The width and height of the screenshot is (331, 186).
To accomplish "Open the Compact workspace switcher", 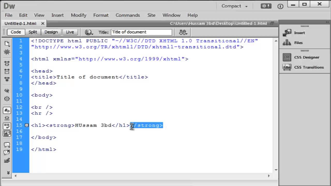I will coord(235,6).
